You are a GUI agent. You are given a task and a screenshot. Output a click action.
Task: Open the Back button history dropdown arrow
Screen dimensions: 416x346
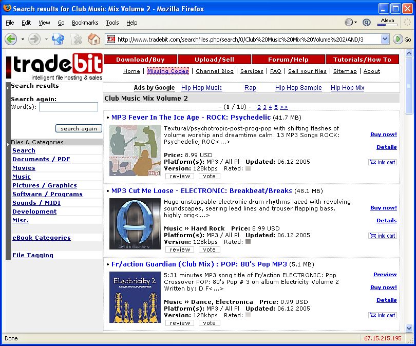coord(23,39)
